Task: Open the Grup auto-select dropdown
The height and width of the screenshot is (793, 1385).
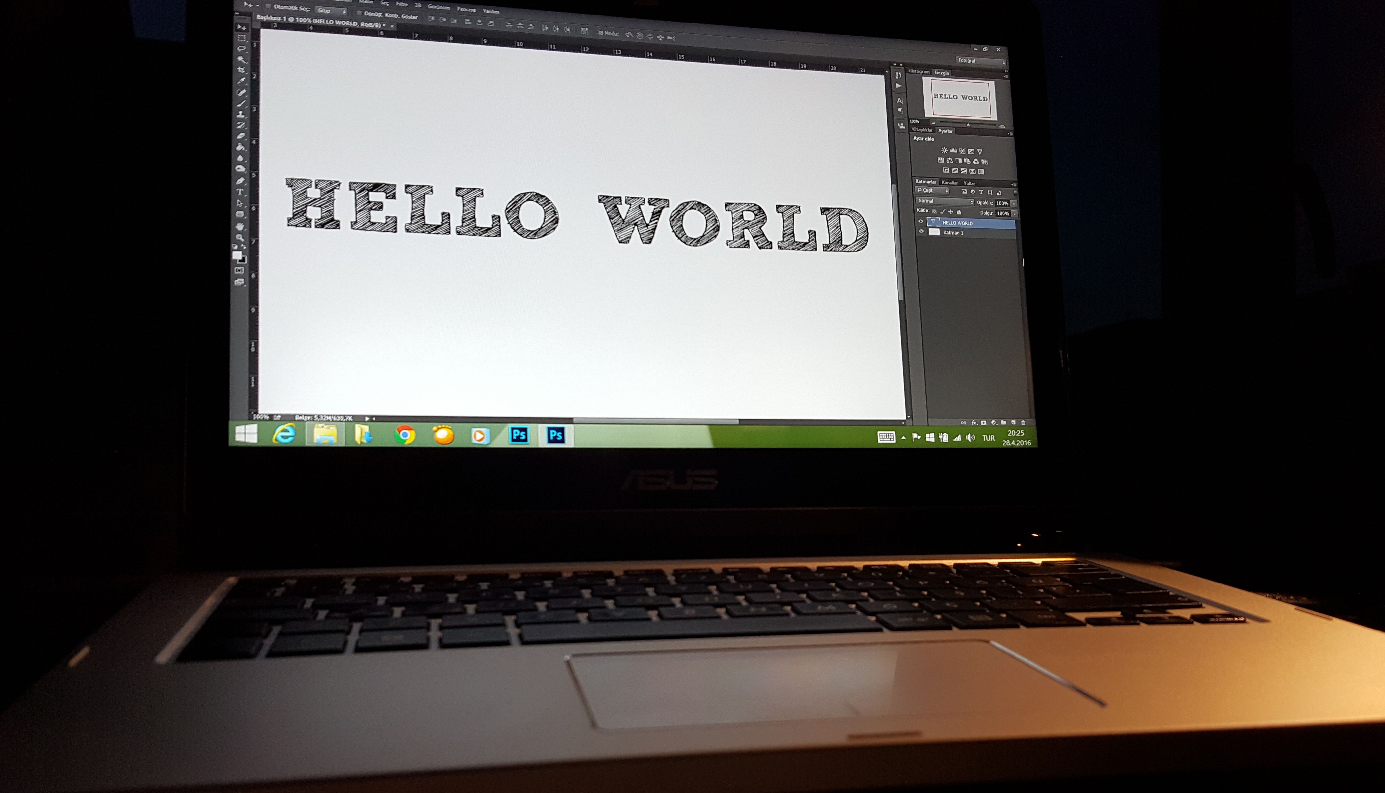Action: (x=331, y=11)
